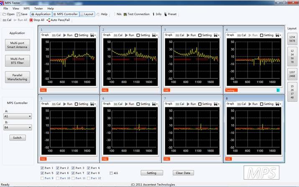Click the Clear Data button

[183, 172]
